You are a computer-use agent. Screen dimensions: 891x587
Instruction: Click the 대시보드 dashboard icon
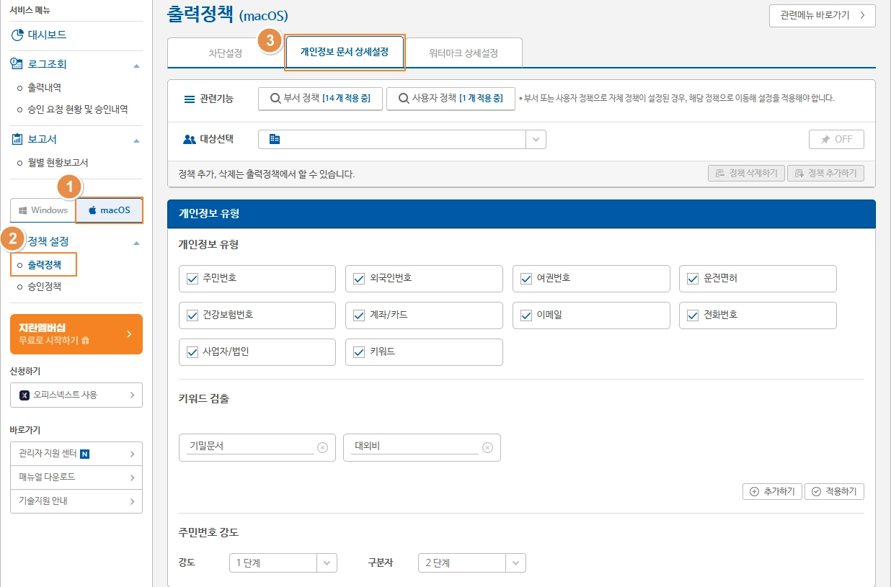[x=17, y=35]
